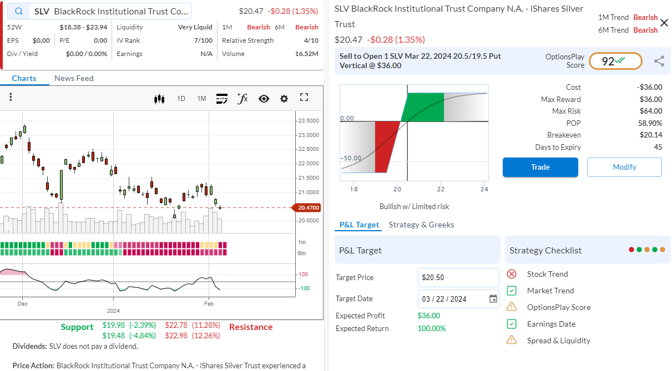Edit the Target Date field
672x371 pixels.
458,299
